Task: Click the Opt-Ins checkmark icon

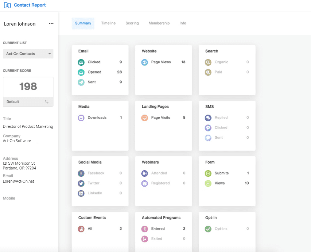Action: point(208,229)
